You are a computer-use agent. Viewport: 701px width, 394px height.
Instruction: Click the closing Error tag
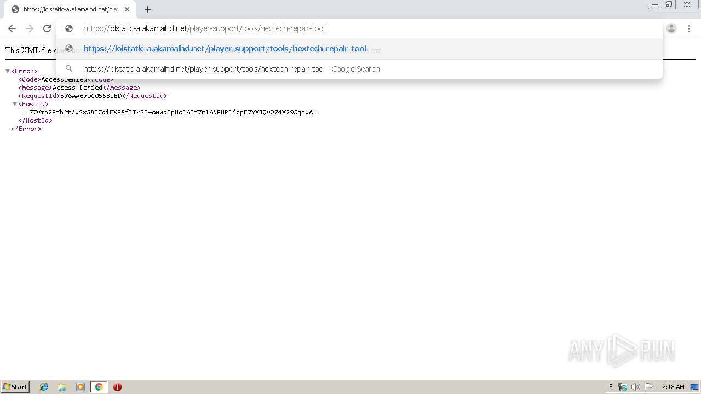pos(26,129)
